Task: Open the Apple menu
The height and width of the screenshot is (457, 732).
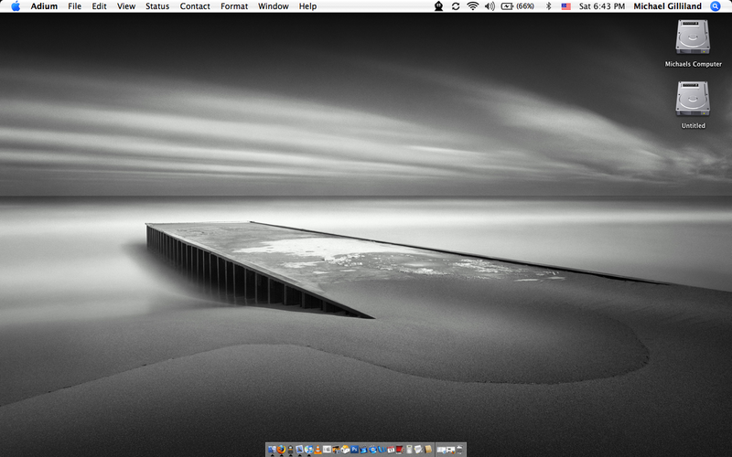Action: (16, 6)
